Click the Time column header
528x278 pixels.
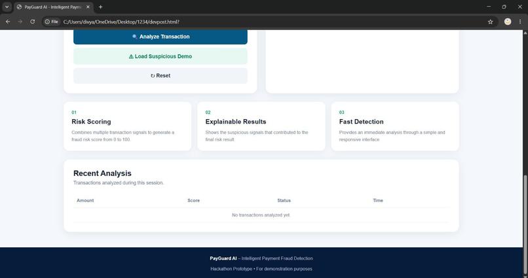pyautogui.click(x=378, y=200)
